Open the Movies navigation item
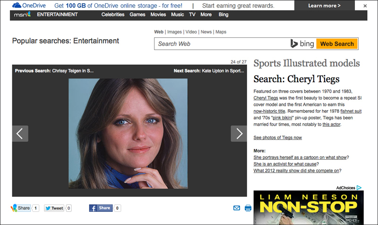 [158, 15]
